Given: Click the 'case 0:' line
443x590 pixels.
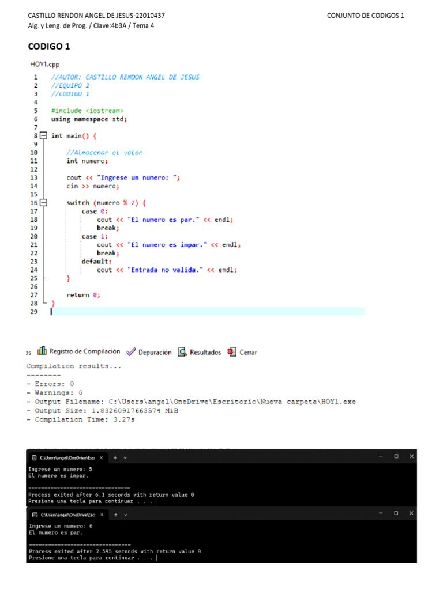Looking at the screenshot, I should tap(95, 211).
